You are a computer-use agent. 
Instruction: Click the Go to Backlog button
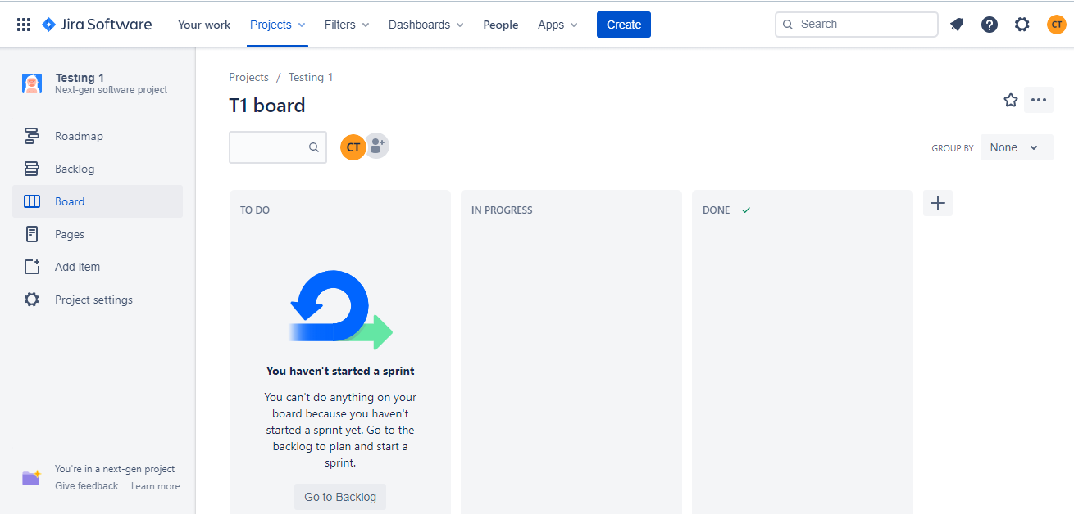pos(340,497)
